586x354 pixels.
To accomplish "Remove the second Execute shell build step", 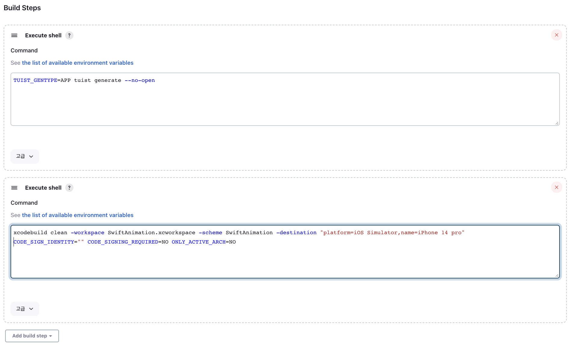I will click(557, 188).
